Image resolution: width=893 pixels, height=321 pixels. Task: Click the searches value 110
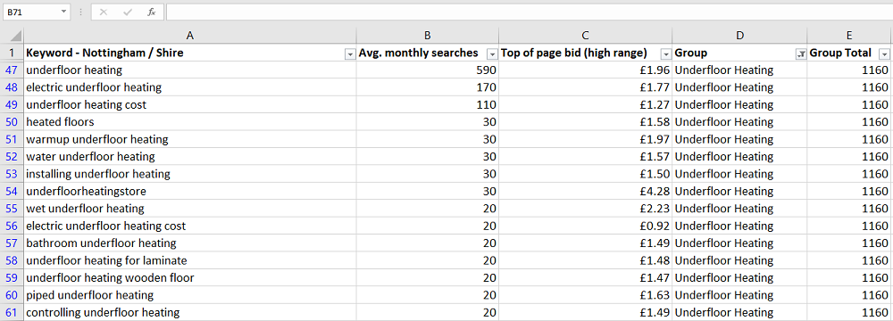[x=428, y=104]
